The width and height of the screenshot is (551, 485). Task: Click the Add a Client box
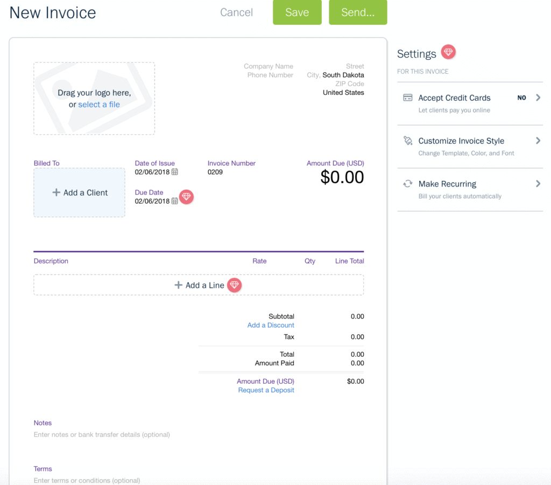(x=80, y=192)
